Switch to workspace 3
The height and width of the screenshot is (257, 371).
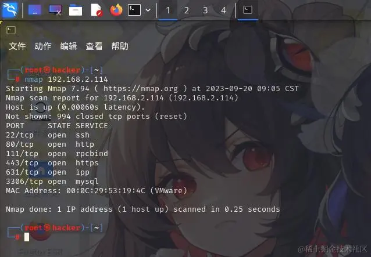pyautogui.click(x=205, y=10)
